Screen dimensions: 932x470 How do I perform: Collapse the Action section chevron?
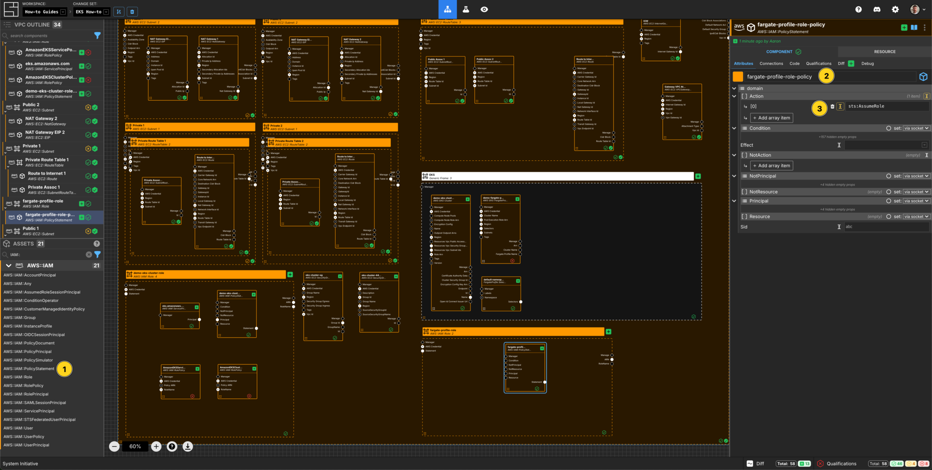734,96
